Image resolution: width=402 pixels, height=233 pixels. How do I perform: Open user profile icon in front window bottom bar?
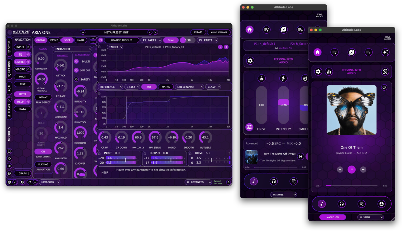pos(381,204)
